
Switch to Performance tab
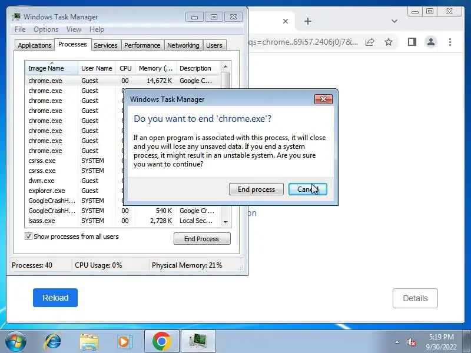142,45
